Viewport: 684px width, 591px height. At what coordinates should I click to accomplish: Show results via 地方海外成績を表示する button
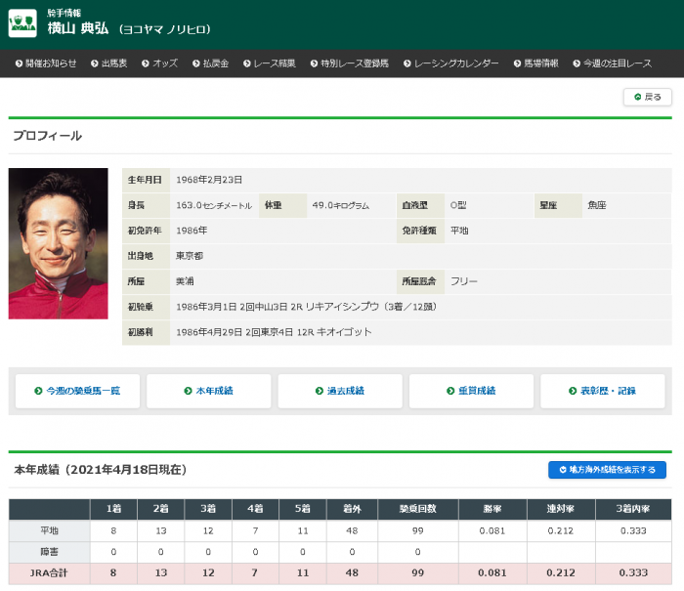(x=607, y=470)
